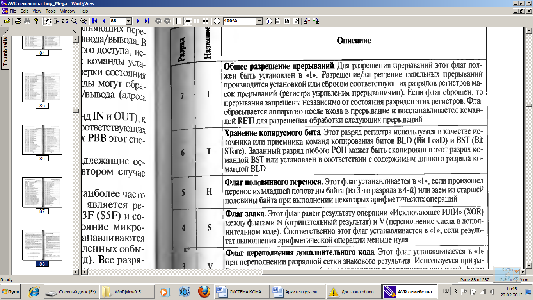The height and width of the screenshot is (300, 533).
Task: Switch to single page layout
Action: pos(179,21)
